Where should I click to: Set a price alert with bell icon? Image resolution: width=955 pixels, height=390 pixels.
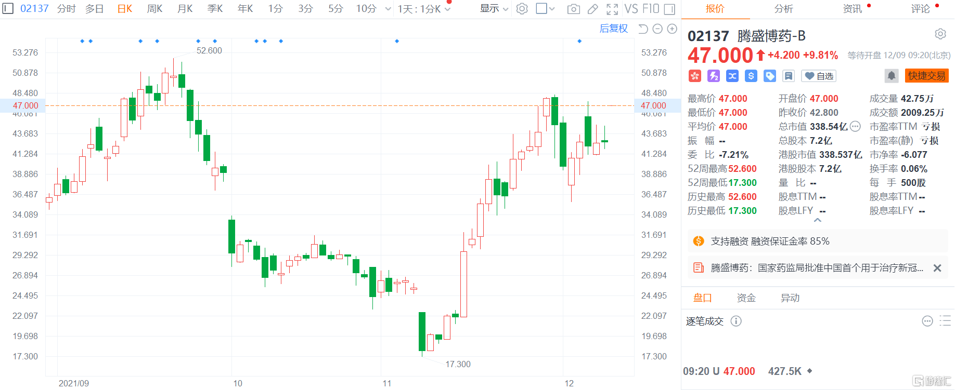[x=892, y=76]
